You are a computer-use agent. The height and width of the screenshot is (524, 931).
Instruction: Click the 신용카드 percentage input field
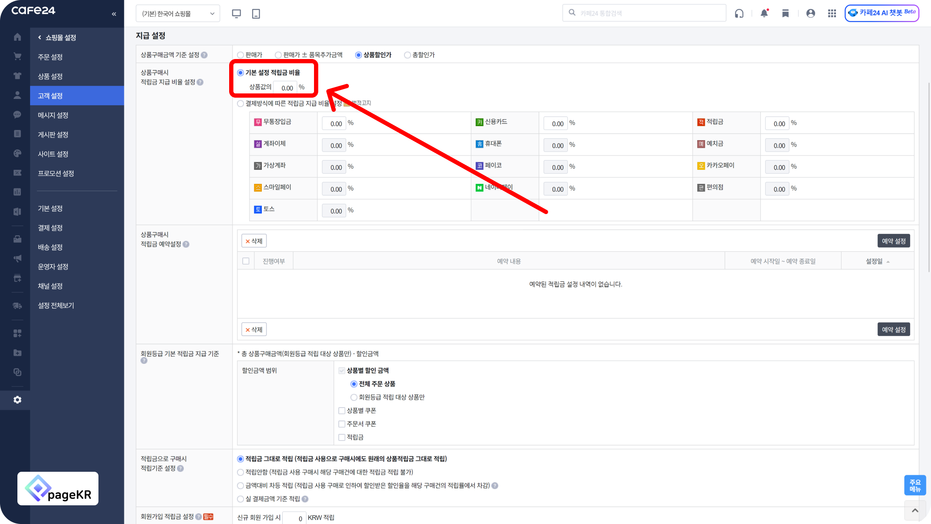click(x=555, y=124)
